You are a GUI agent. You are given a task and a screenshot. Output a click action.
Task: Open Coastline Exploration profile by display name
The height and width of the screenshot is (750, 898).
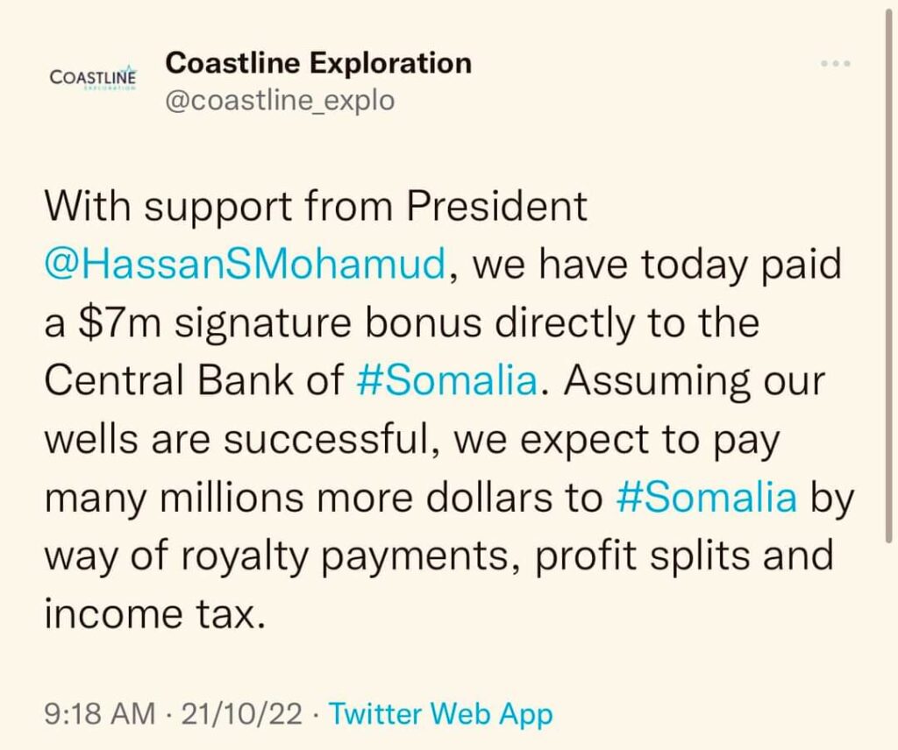318,62
